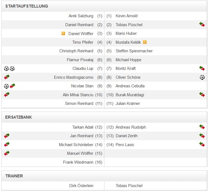
Task: Click substitution arrows next to Moritz Kraft
Action: point(202,68)
